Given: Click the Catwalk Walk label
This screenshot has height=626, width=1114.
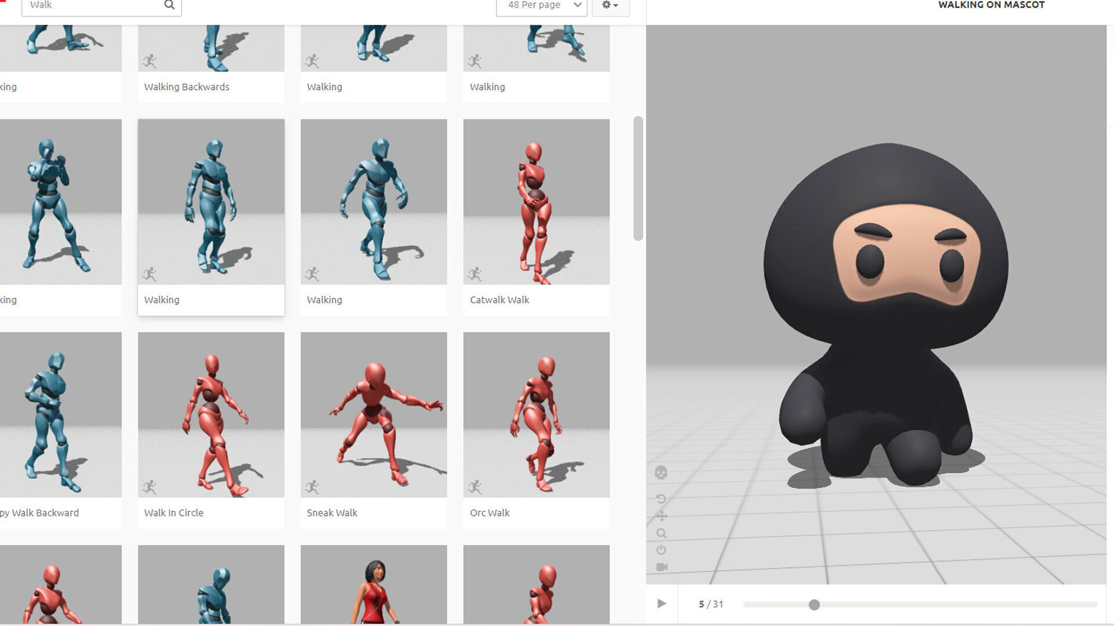Looking at the screenshot, I should click(x=500, y=300).
